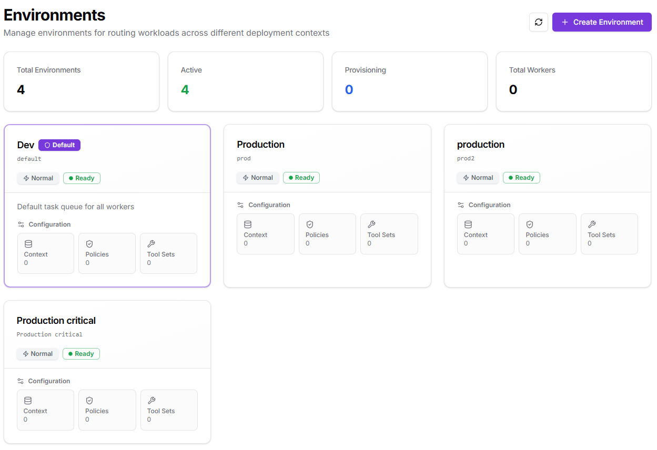The height and width of the screenshot is (450, 657).
Task: Toggle the Normal mode badge on Dev environment
Action: point(38,178)
